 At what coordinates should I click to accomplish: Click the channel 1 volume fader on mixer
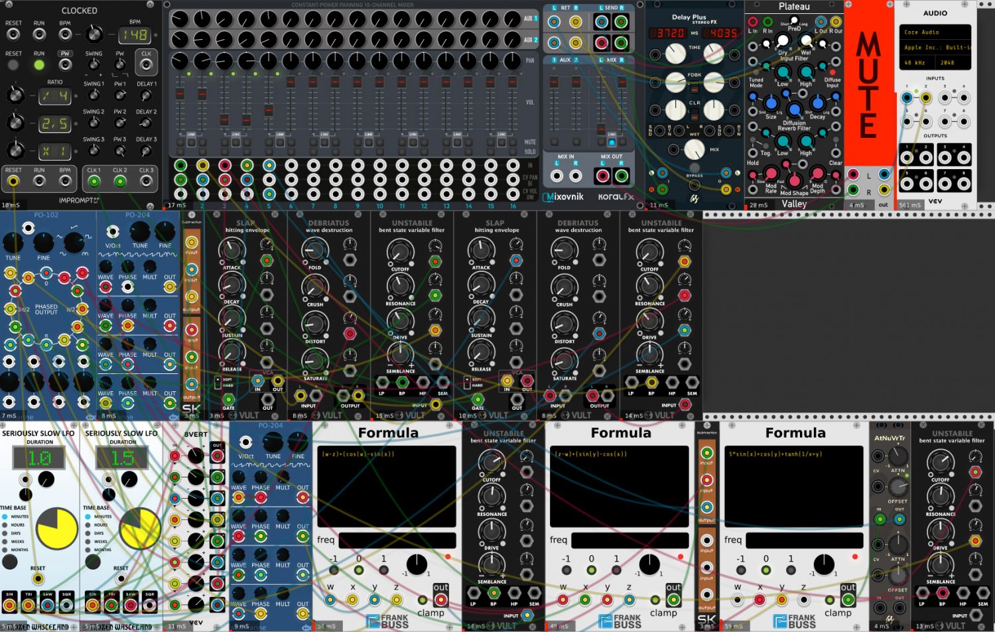(x=180, y=94)
